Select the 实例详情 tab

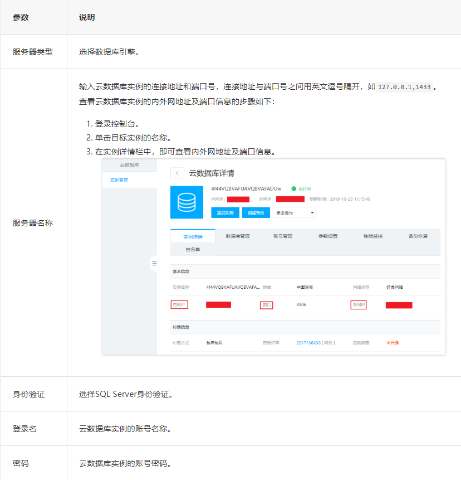193,236
